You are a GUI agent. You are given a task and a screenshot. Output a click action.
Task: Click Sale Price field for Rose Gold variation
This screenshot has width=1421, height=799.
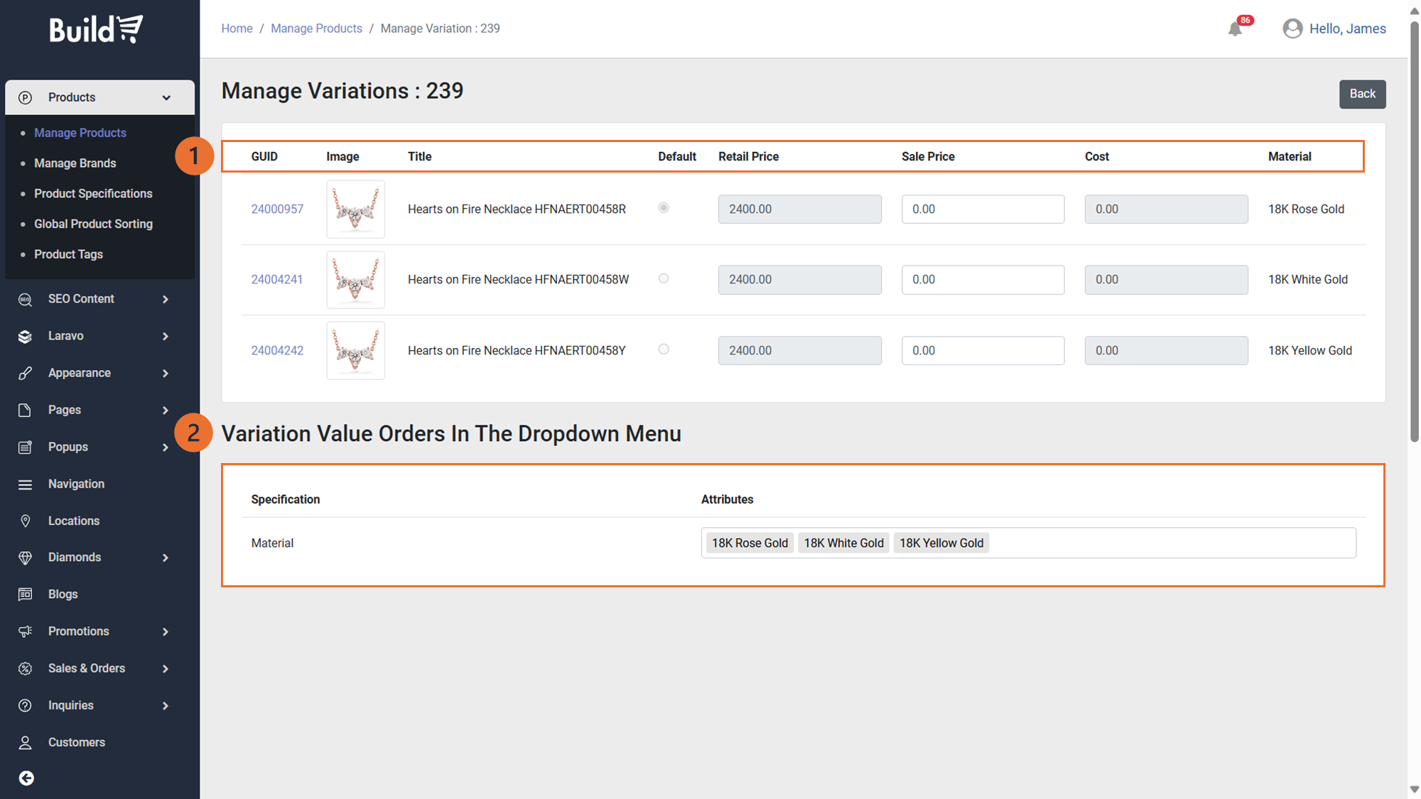[x=983, y=209]
